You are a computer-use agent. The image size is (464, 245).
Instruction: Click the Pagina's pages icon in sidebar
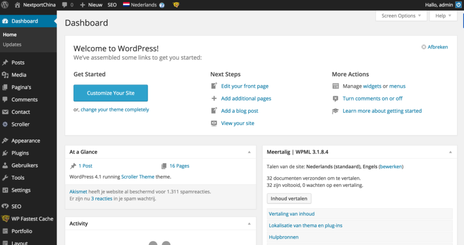(5, 87)
